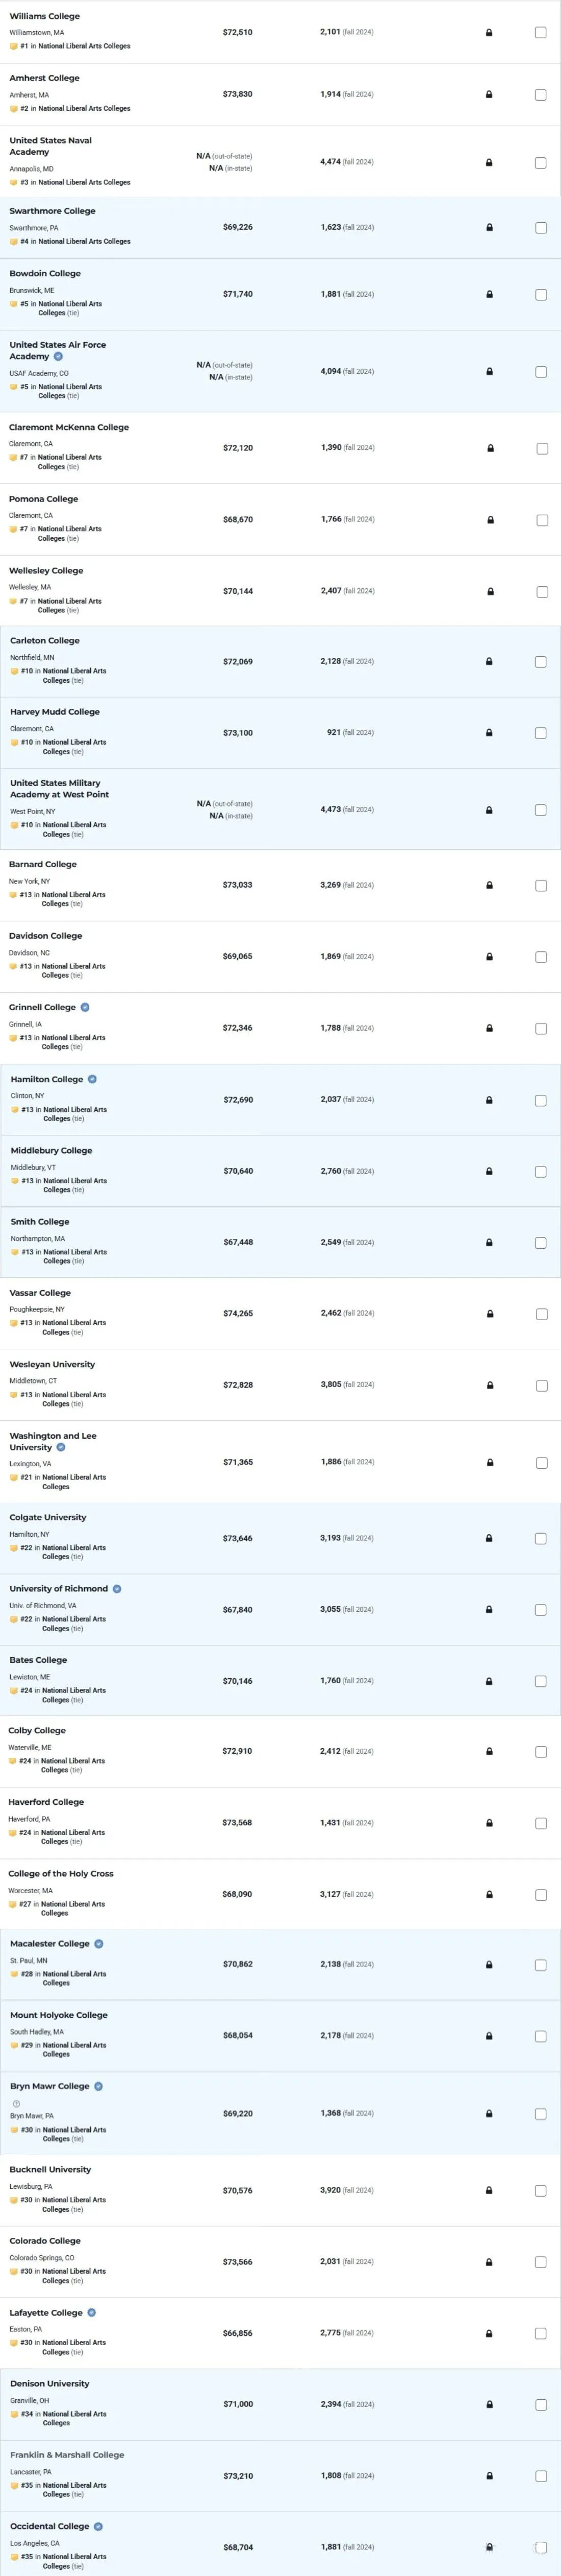The width and height of the screenshot is (561, 2576).
Task: Click the question mark icon under Bryn Mawr College
Action: click(x=16, y=2104)
